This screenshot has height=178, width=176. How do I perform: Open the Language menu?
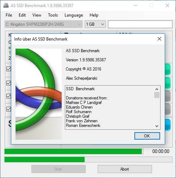pyautogui.click(x=74, y=15)
